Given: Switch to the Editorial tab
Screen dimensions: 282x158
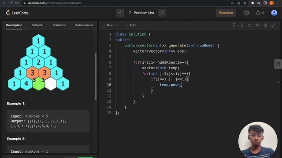Looking at the screenshot, I should pos(37,25).
